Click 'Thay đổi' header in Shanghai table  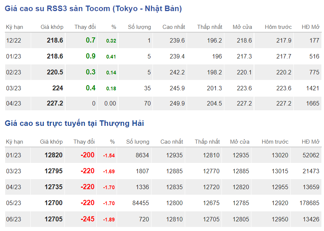[84, 142]
